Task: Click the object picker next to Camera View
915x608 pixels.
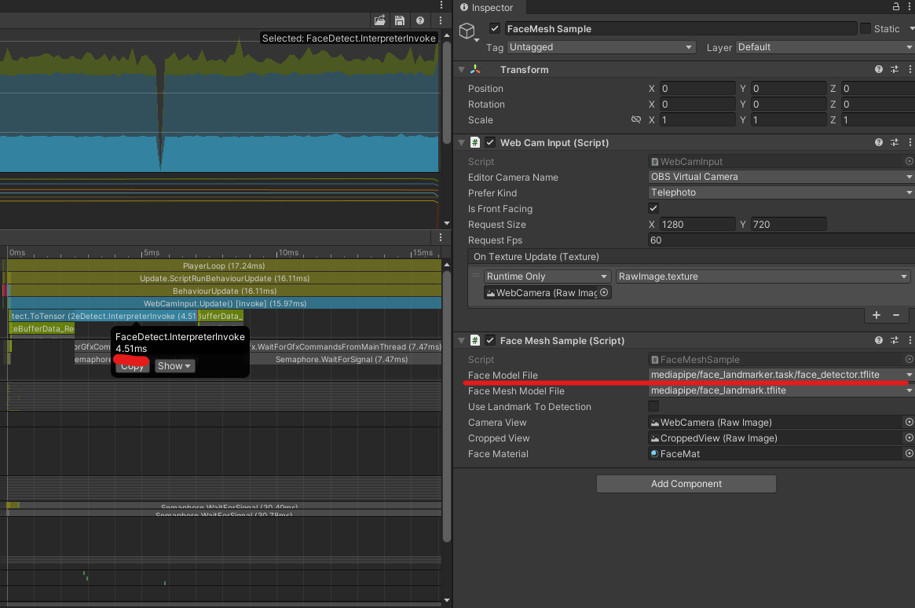Action: coord(909,422)
